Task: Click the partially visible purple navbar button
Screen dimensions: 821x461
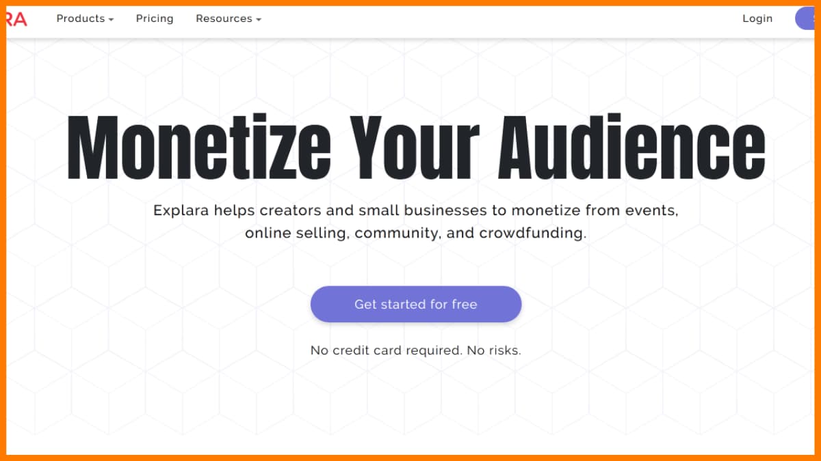Action: point(807,18)
